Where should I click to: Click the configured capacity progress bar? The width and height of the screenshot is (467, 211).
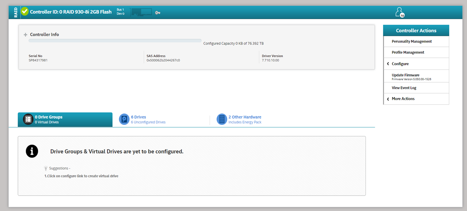click(115, 41)
